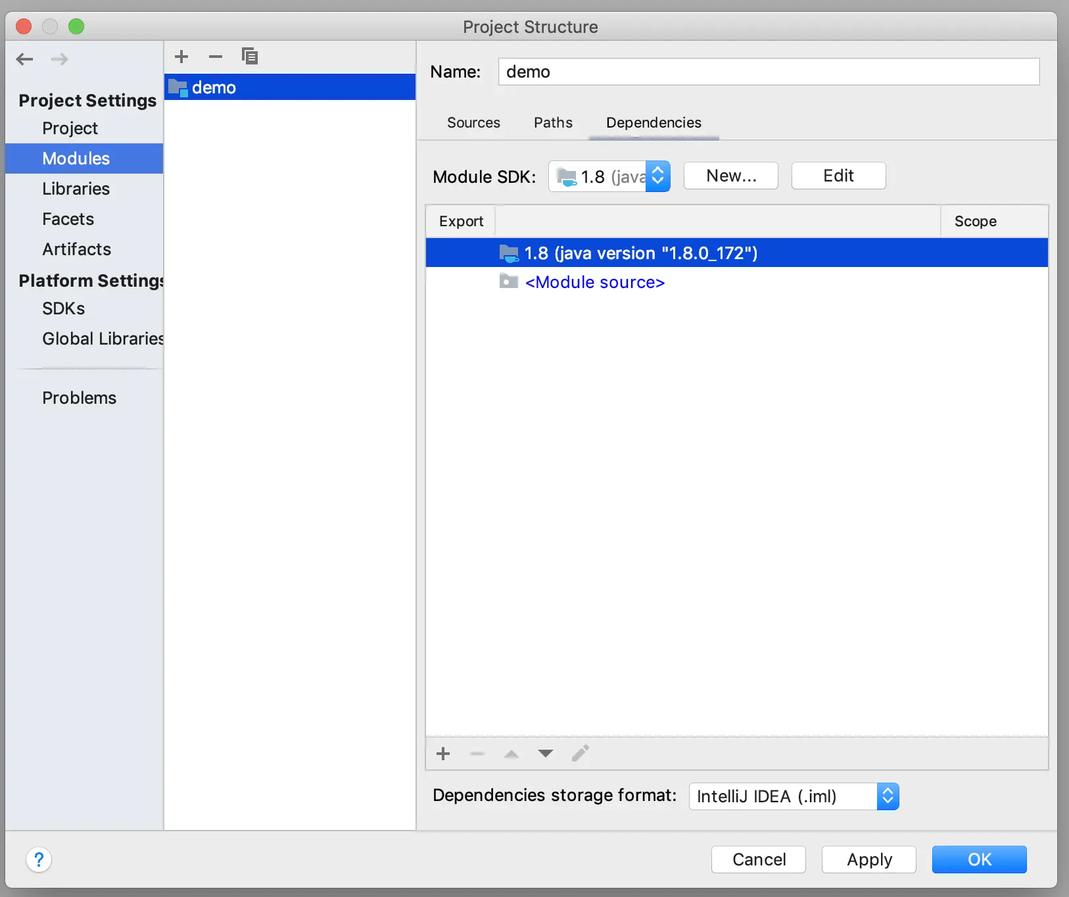The image size is (1069, 897).
Task: Switch to the Dependencies tab
Action: [653, 123]
